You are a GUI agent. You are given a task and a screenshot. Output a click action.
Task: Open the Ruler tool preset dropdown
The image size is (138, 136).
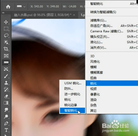pos(24,7)
